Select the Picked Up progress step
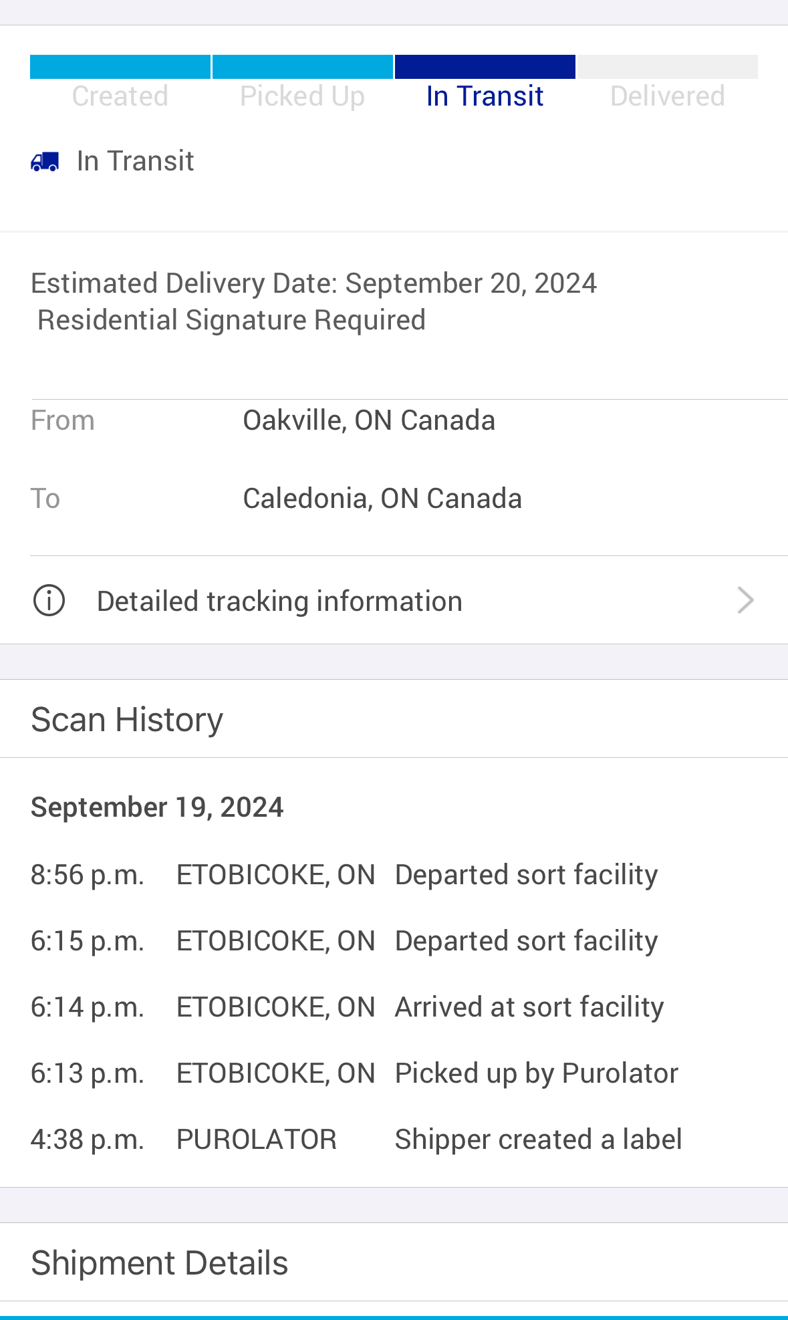This screenshot has height=1320, width=788. pos(302,96)
